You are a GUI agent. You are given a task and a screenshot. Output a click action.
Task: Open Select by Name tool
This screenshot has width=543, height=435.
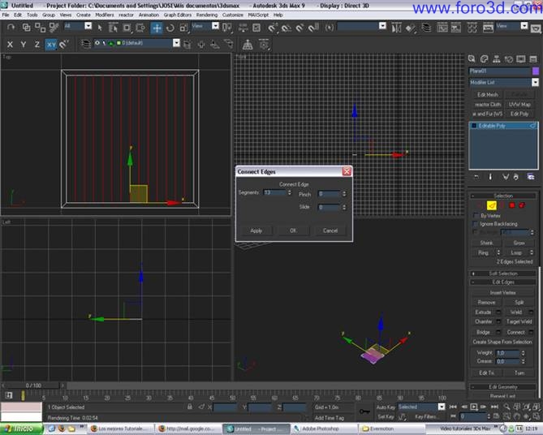point(114,28)
